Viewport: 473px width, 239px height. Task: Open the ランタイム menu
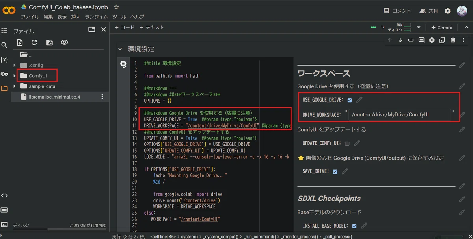tap(97, 17)
